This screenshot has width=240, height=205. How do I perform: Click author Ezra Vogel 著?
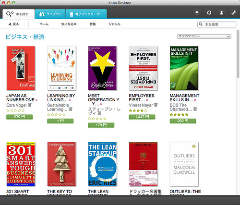pos(19,105)
